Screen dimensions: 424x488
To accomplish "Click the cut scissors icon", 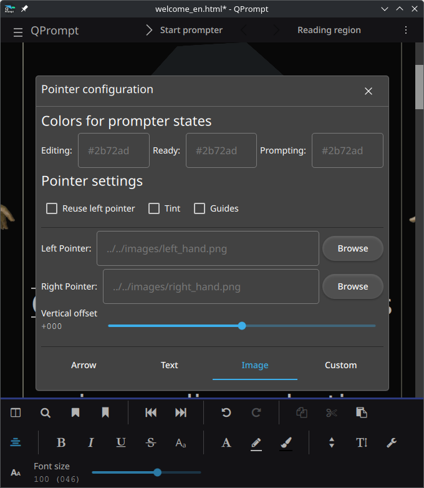I will [332, 412].
